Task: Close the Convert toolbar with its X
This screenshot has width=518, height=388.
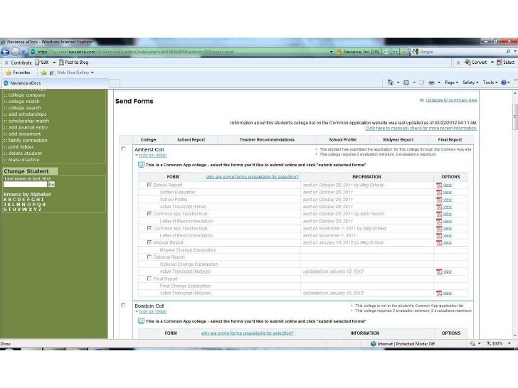Action: click(458, 63)
